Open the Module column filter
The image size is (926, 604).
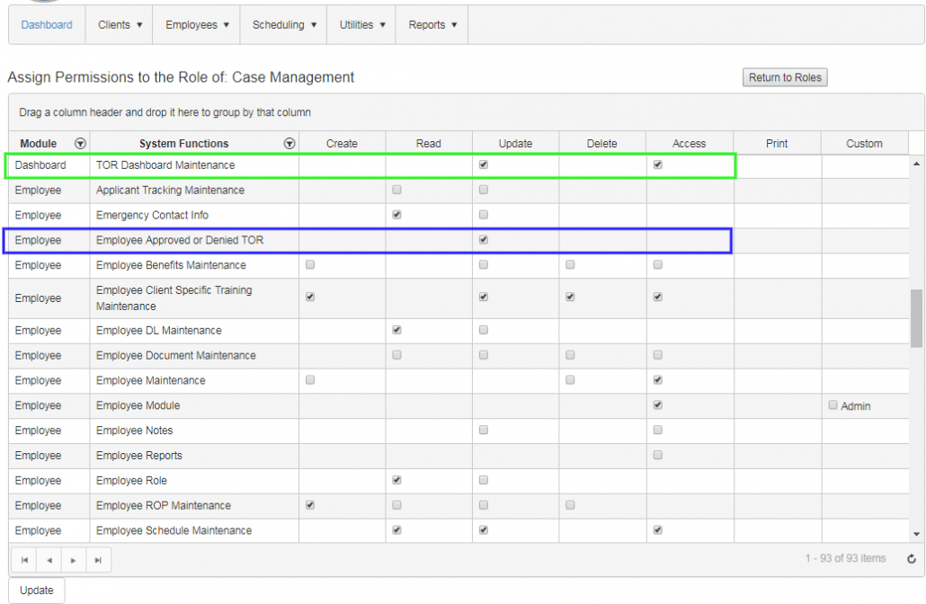click(80, 143)
